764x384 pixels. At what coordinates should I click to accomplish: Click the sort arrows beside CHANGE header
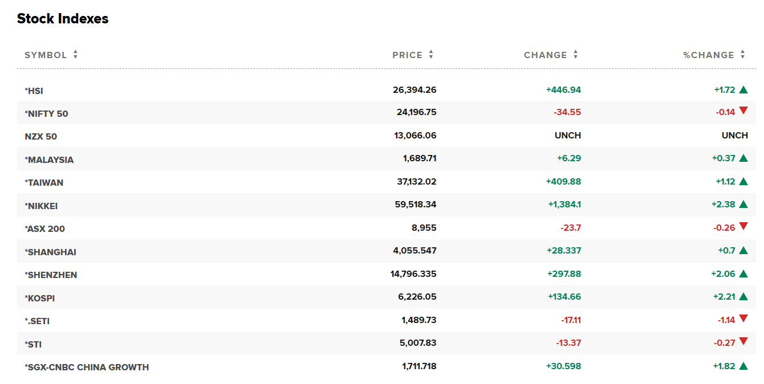(x=576, y=55)
